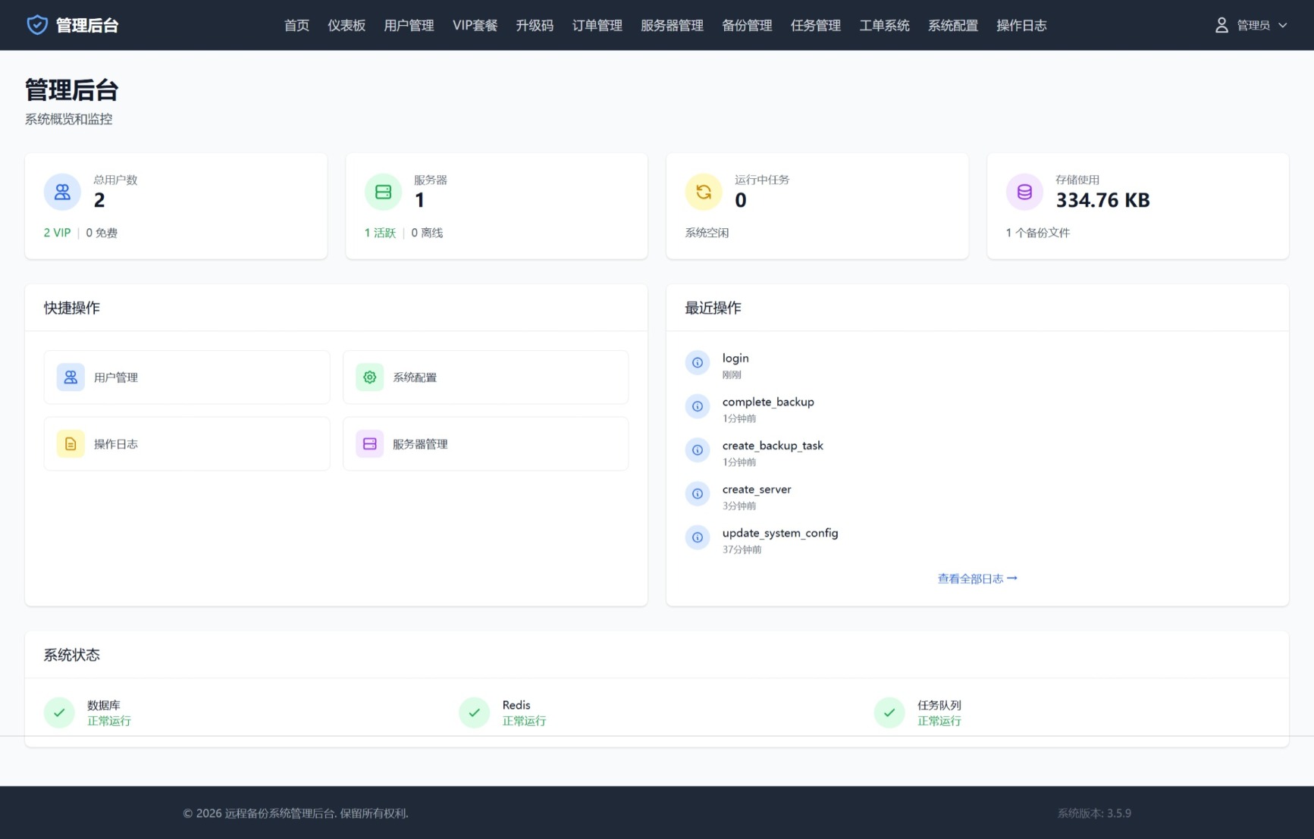Click the shield logo icon in header

[x=37, y=25]
